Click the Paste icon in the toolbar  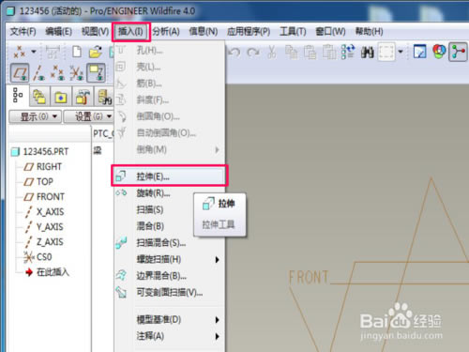pyautogui.click(x=310, y=52)
